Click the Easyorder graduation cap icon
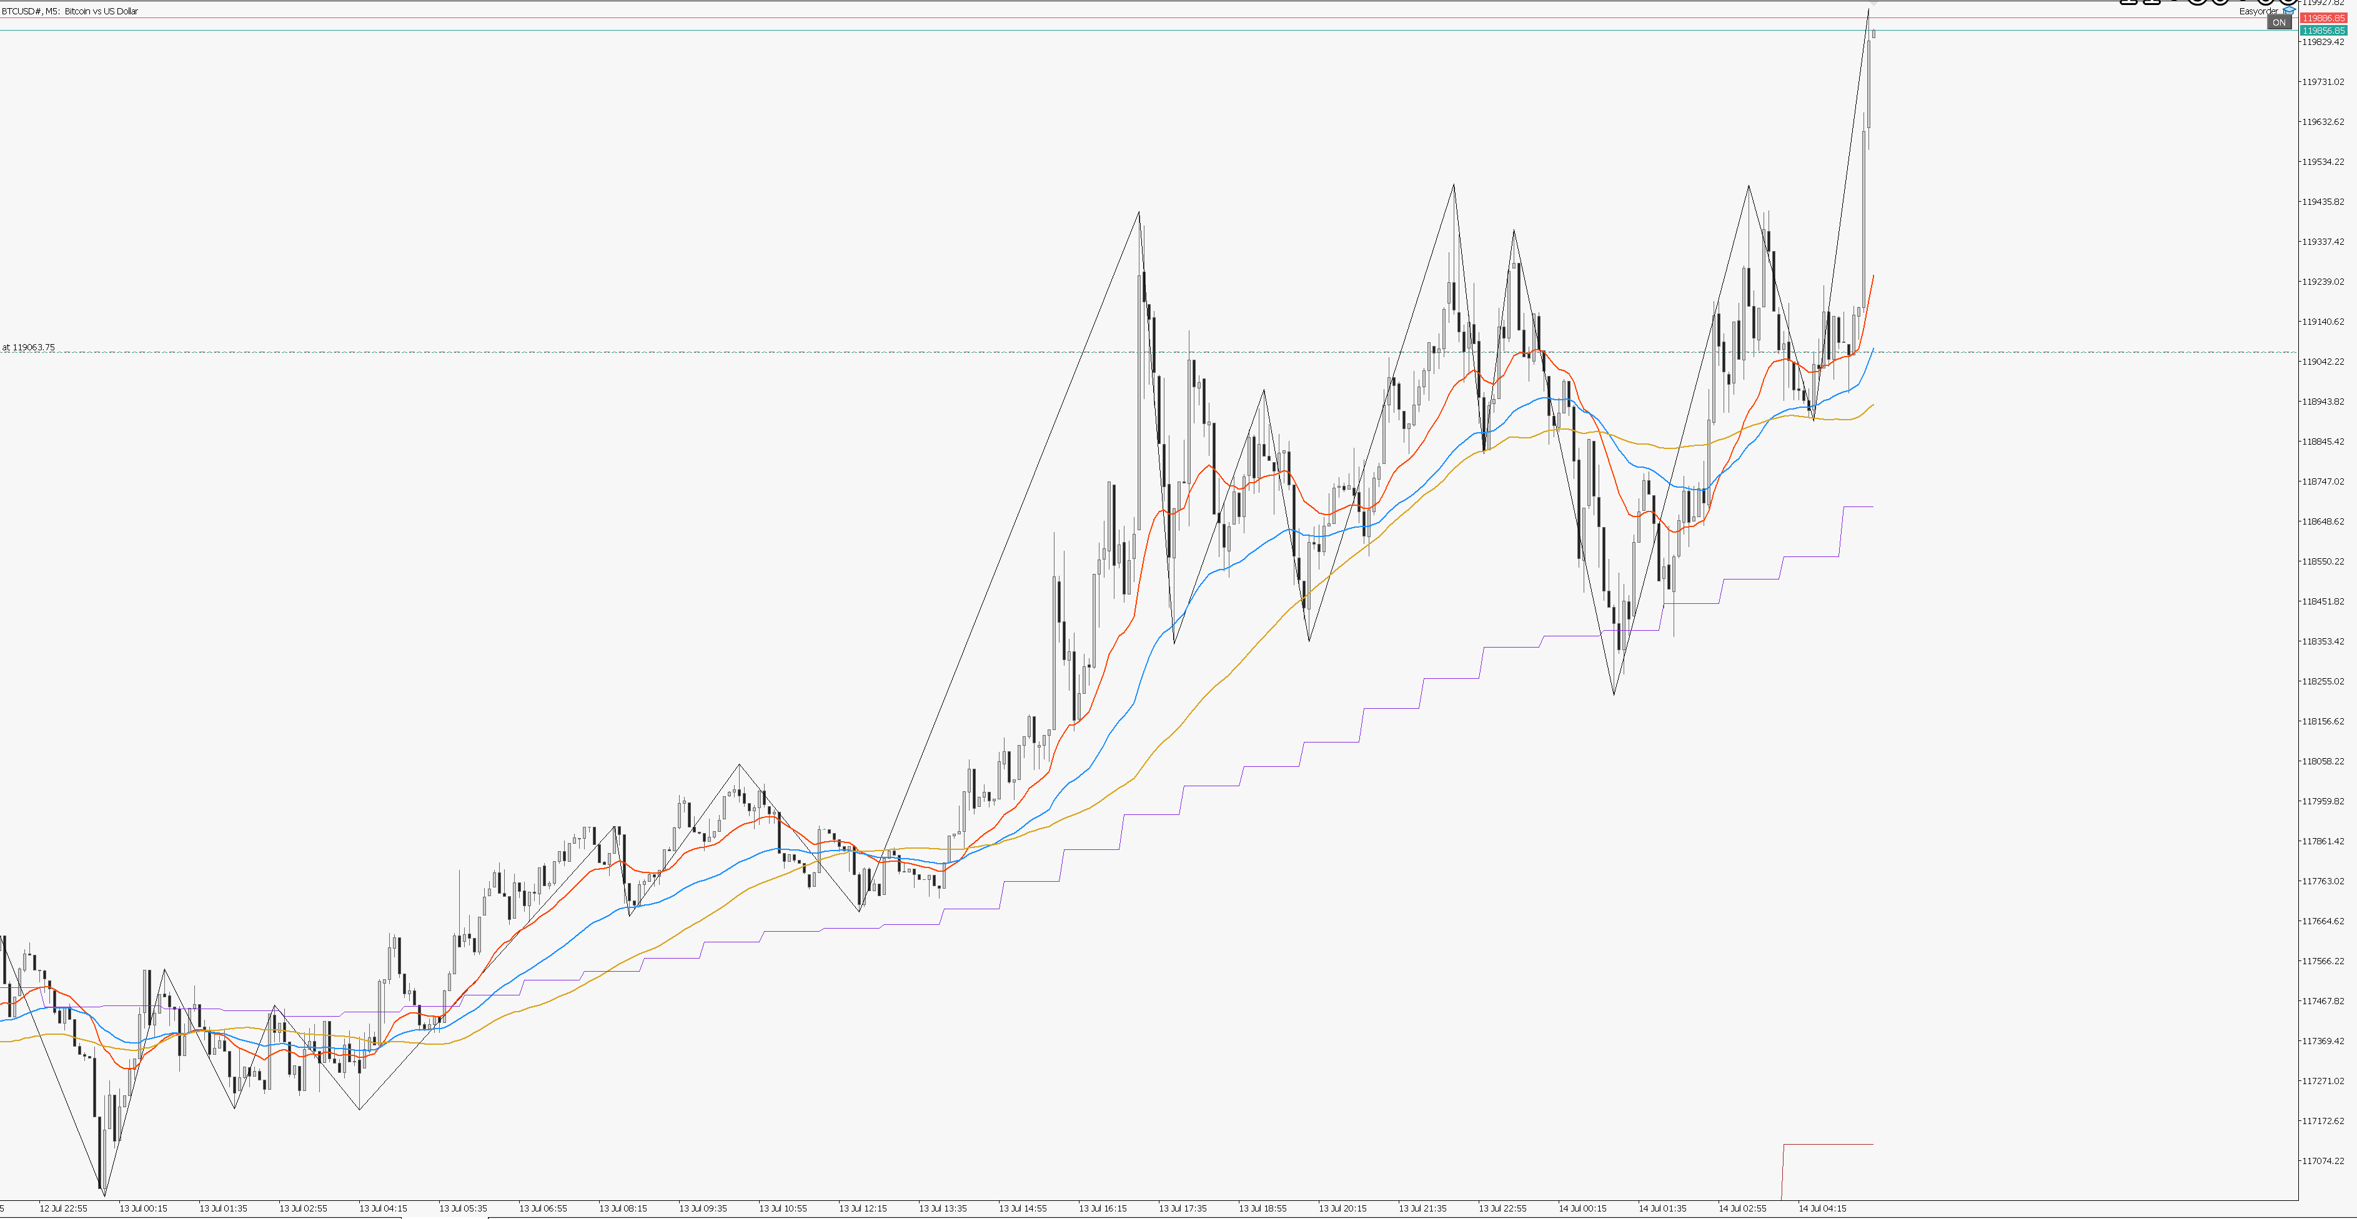Viewport: 2357px width, 1219px height. [x=2290, y=11]
